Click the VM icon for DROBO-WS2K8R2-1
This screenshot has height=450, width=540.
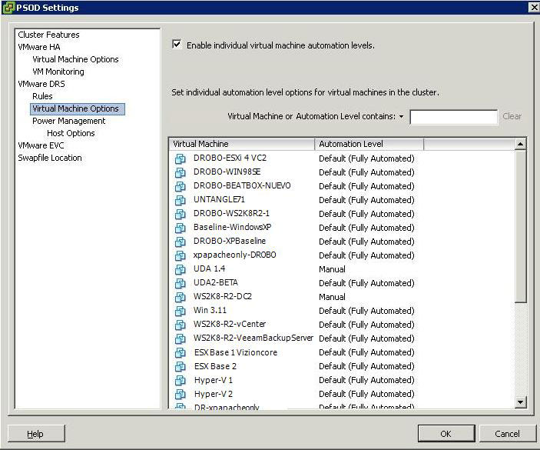point(180,214)
